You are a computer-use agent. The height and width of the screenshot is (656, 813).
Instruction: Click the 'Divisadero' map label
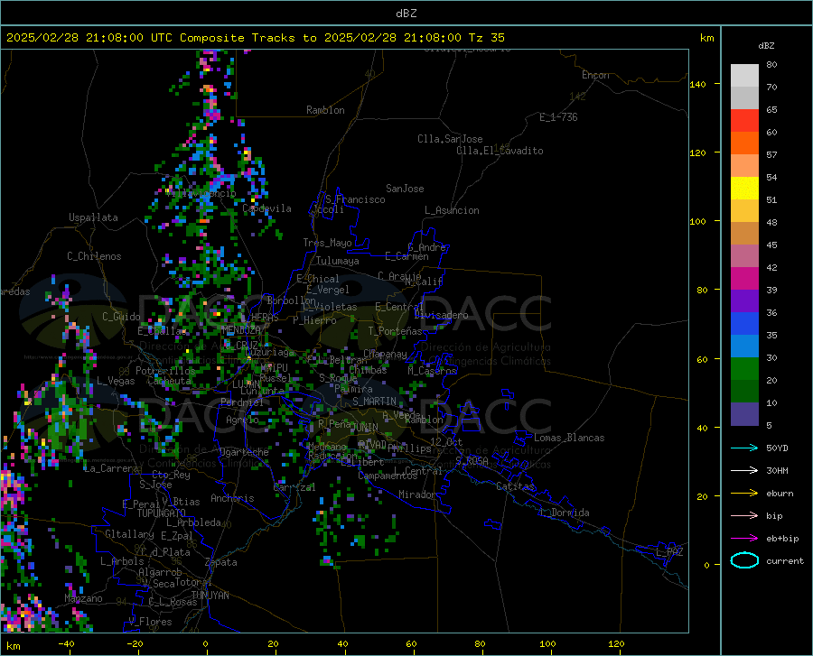441,315
